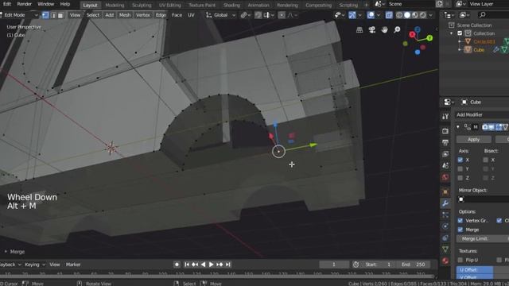Open World properties tab
This screenshot has height=286, width=509.
point(445,177)
